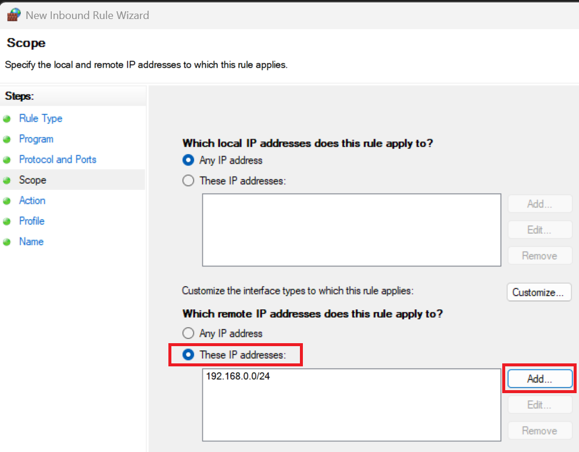The width and height of the screenshot is (579, 452).
Task: Click green bullet beside Program step
Action: coord(7,139)
